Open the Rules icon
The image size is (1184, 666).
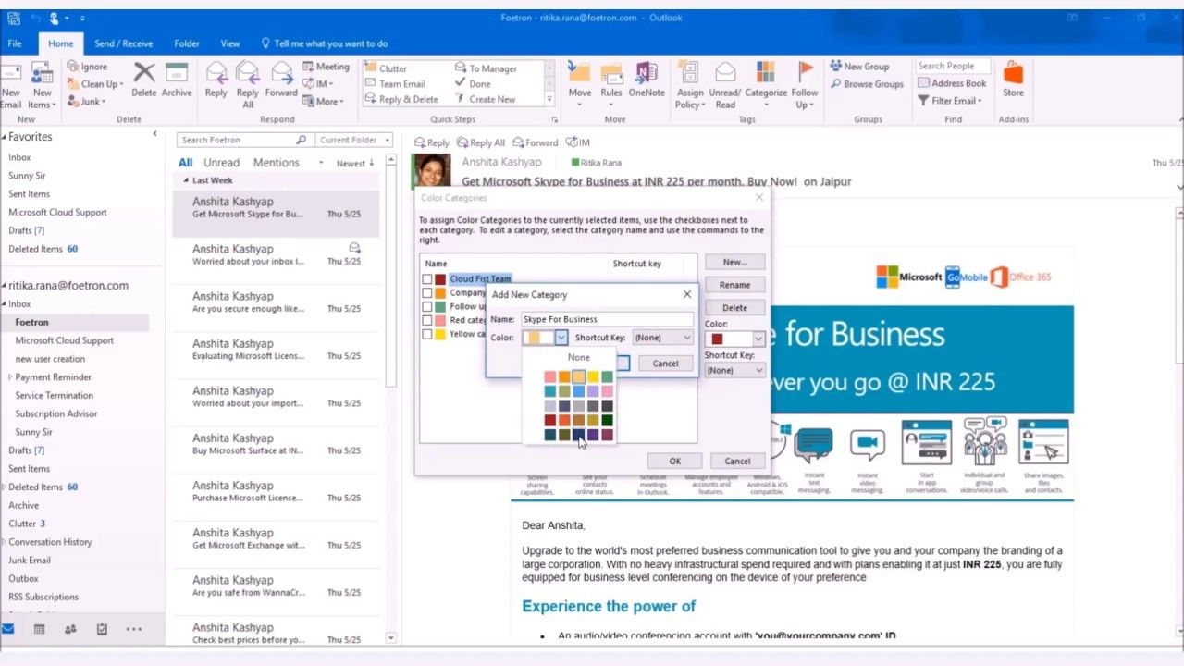tap(611, 73)
